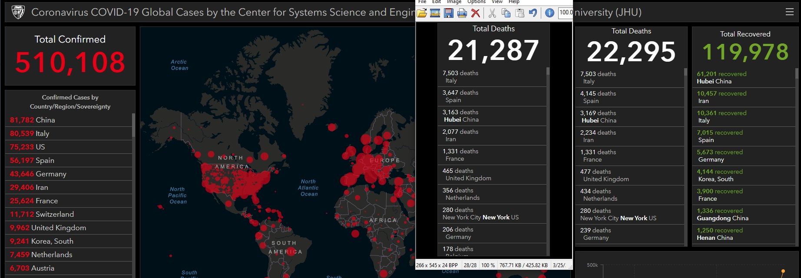Image resolution: width=801 pixels, height=278 pixels.
Task: Click 266 x 545 x 24 BPP status entry
Action: (x=437, y=265)
